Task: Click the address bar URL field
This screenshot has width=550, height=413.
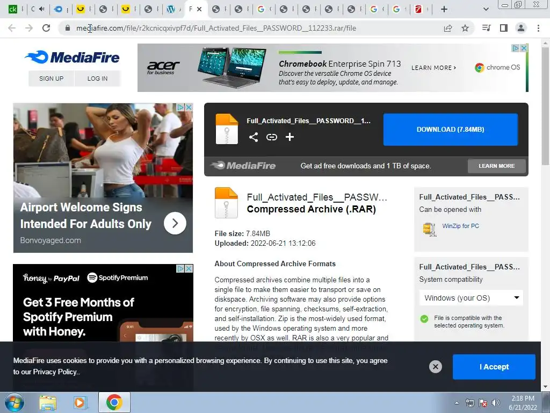Action: pyautogui.click(x=216, y=28)
